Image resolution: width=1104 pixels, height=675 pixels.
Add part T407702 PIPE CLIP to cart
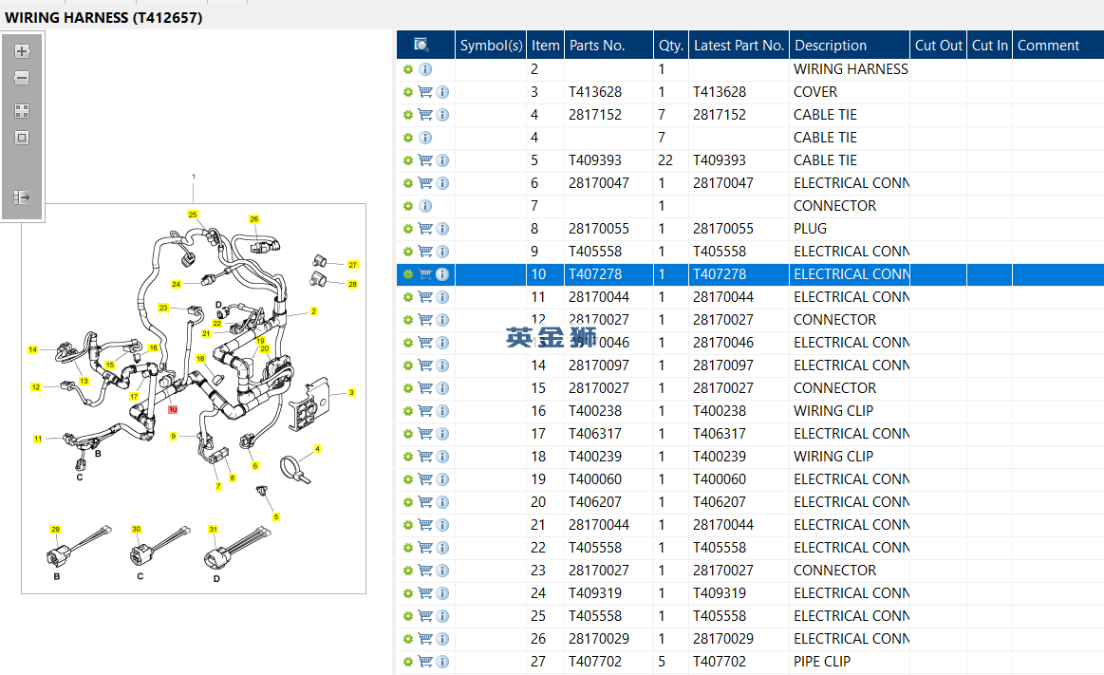425,662
